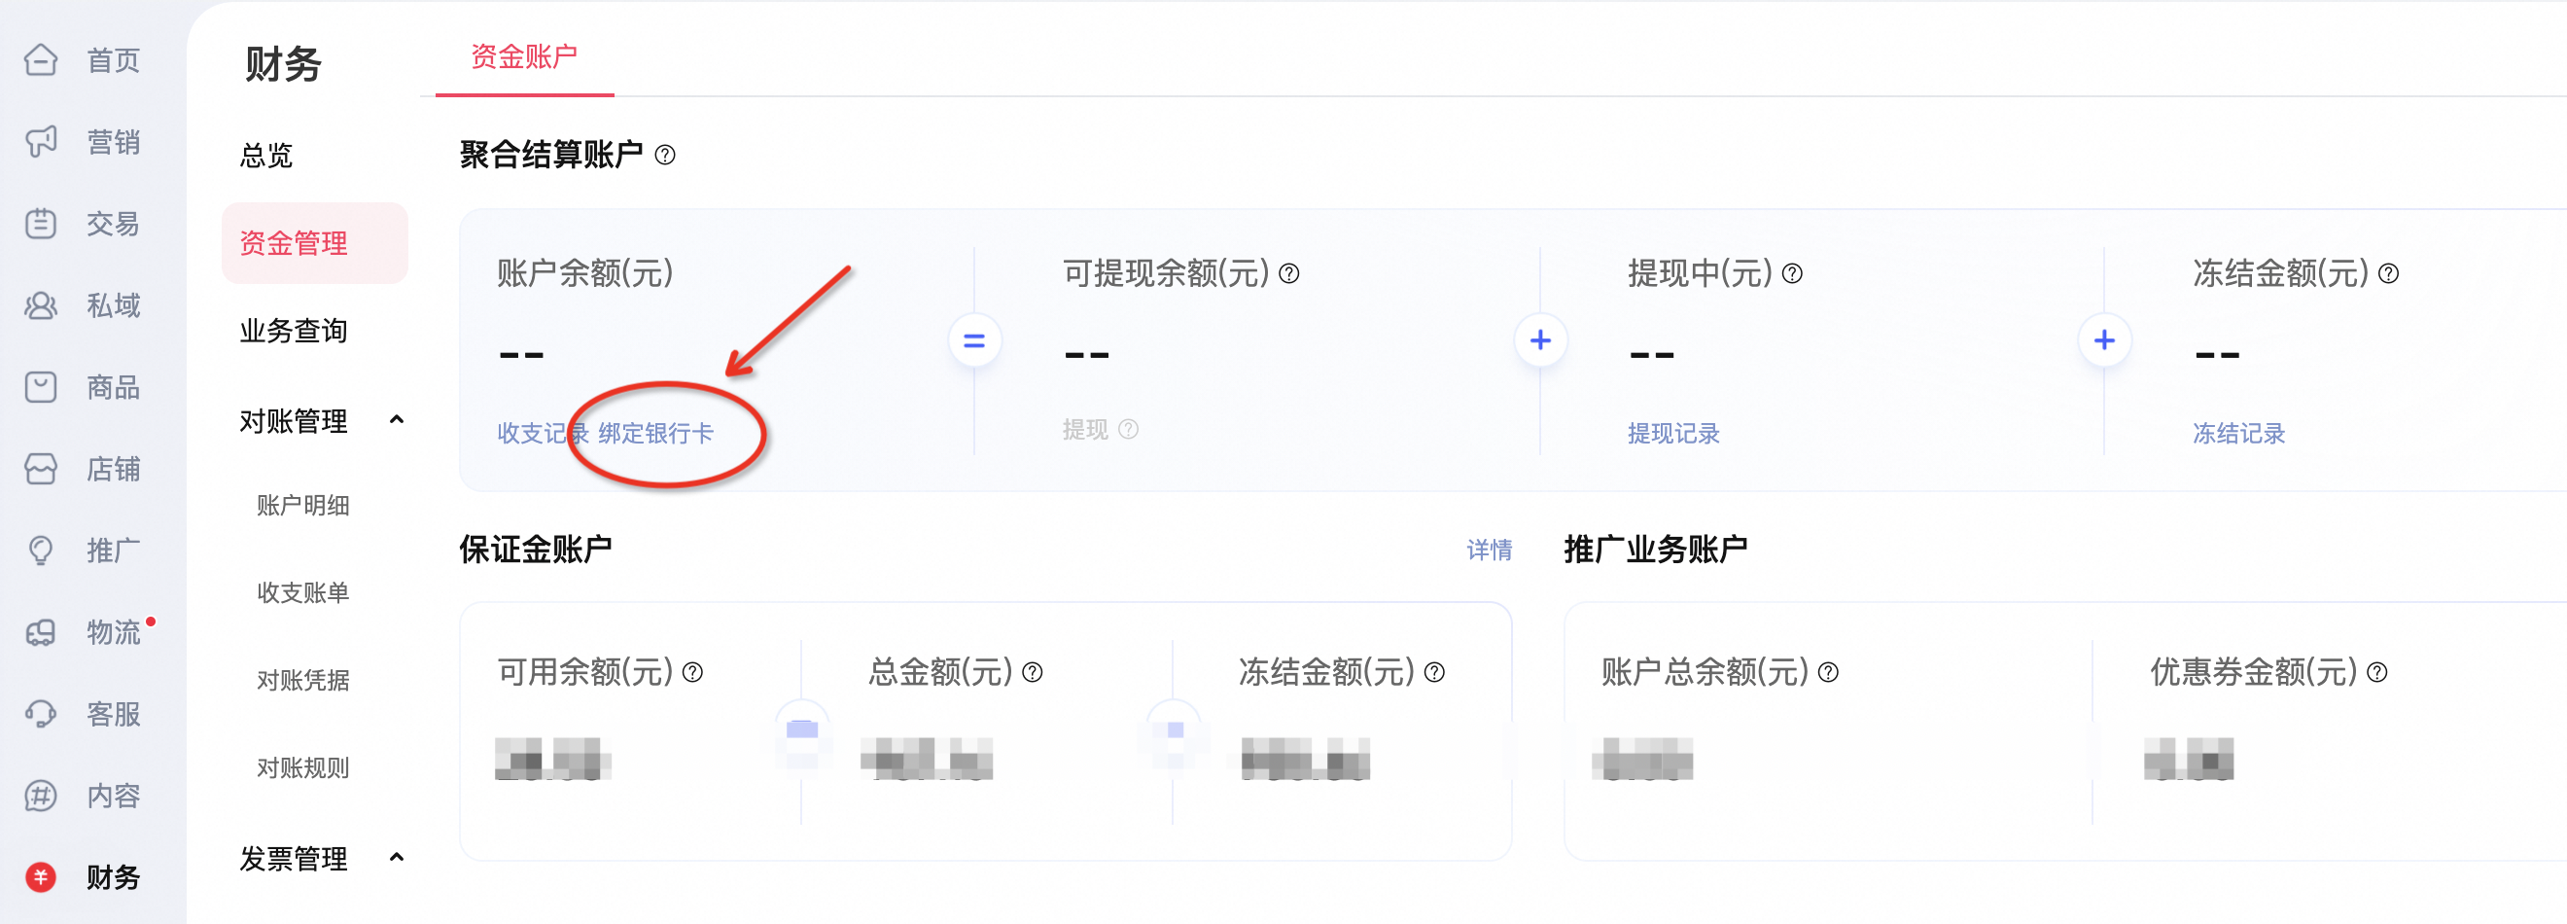The image size is (2567, 924).
Task: Open 收支账单 submenu item
Action: 303,593
